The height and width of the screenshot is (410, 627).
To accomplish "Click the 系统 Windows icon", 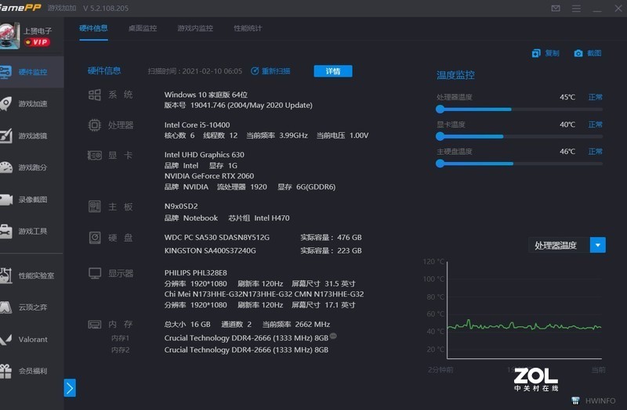I will click(94, 95).
